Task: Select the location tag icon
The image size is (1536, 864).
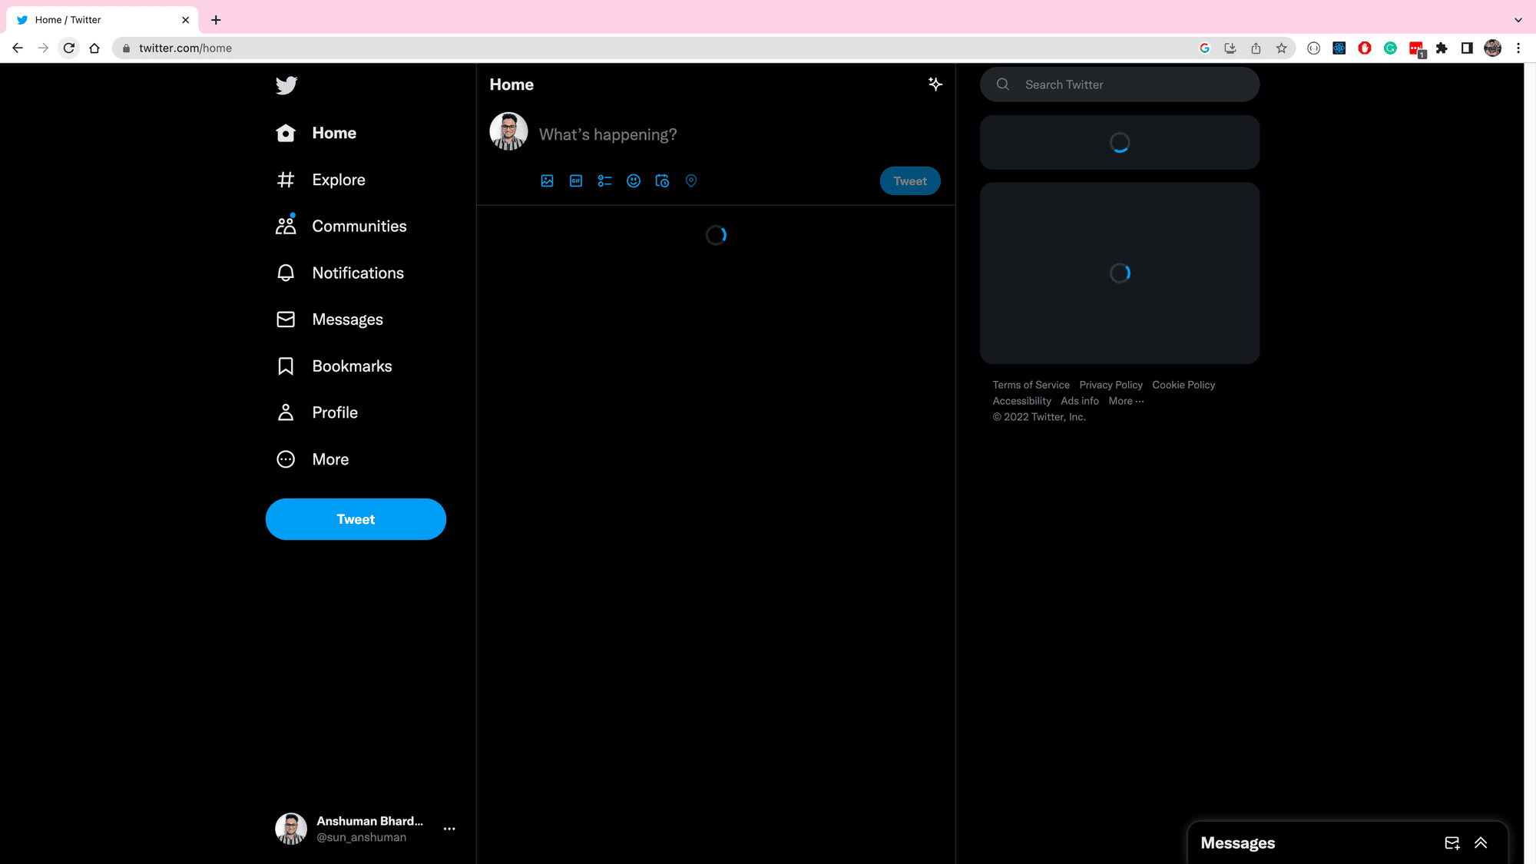Action: [x=690, y=180]
